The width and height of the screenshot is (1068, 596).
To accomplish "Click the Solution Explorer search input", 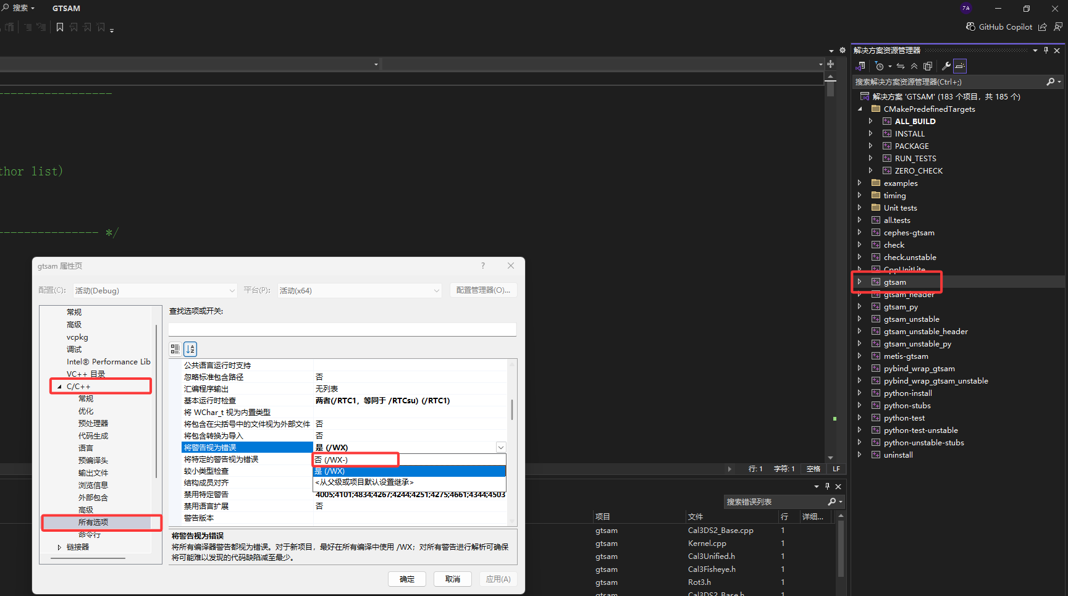I will tap(948, 82).
